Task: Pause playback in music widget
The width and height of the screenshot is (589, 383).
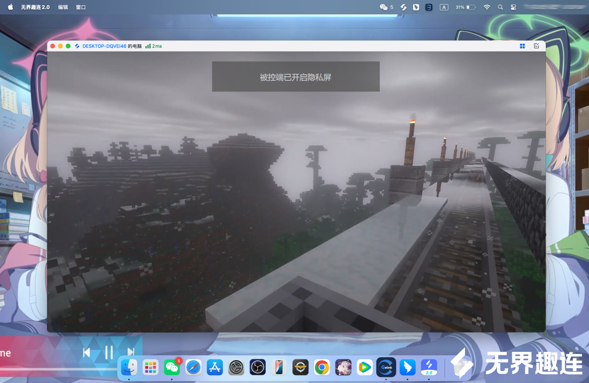Action: [109, 352]
